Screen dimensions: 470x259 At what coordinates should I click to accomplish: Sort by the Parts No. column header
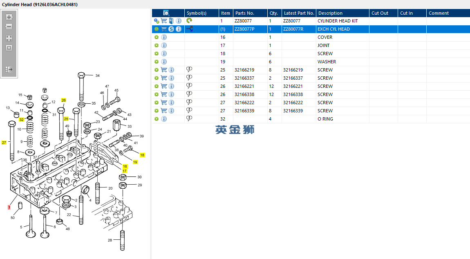tap(244, 13)
